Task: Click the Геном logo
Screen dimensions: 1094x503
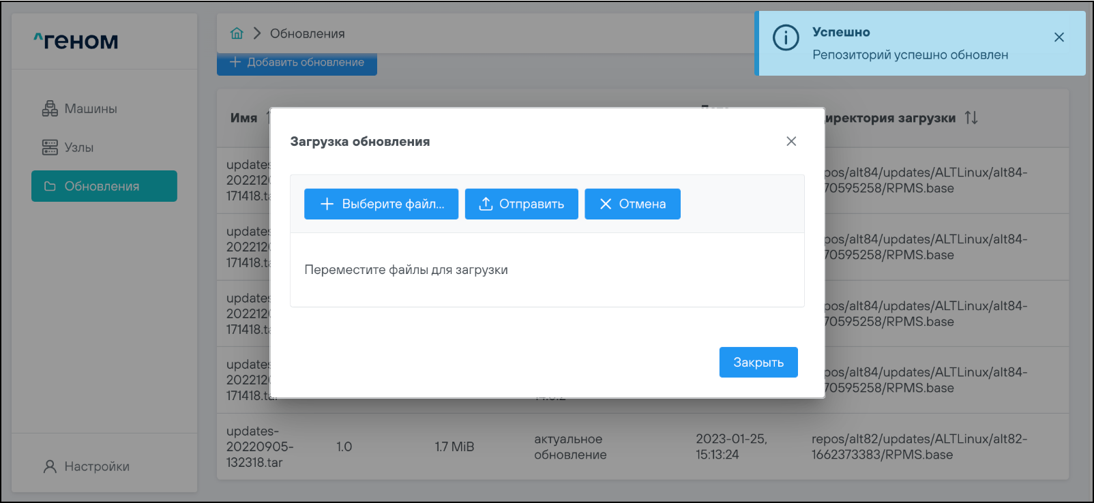Action: point(76,42)
